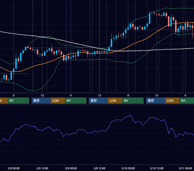Screen dimensions: 194x171
Task: Click the 2/10 12:00 date label
Action: tap(157, 168)
